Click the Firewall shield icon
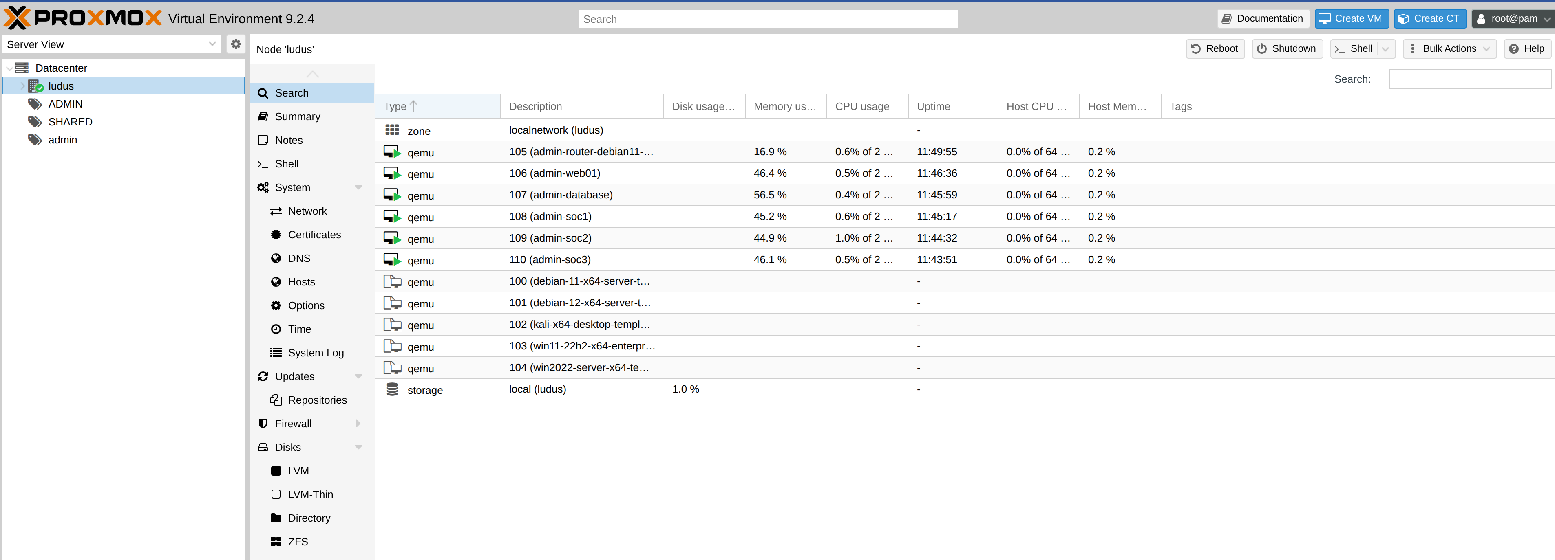 [263, 424]
